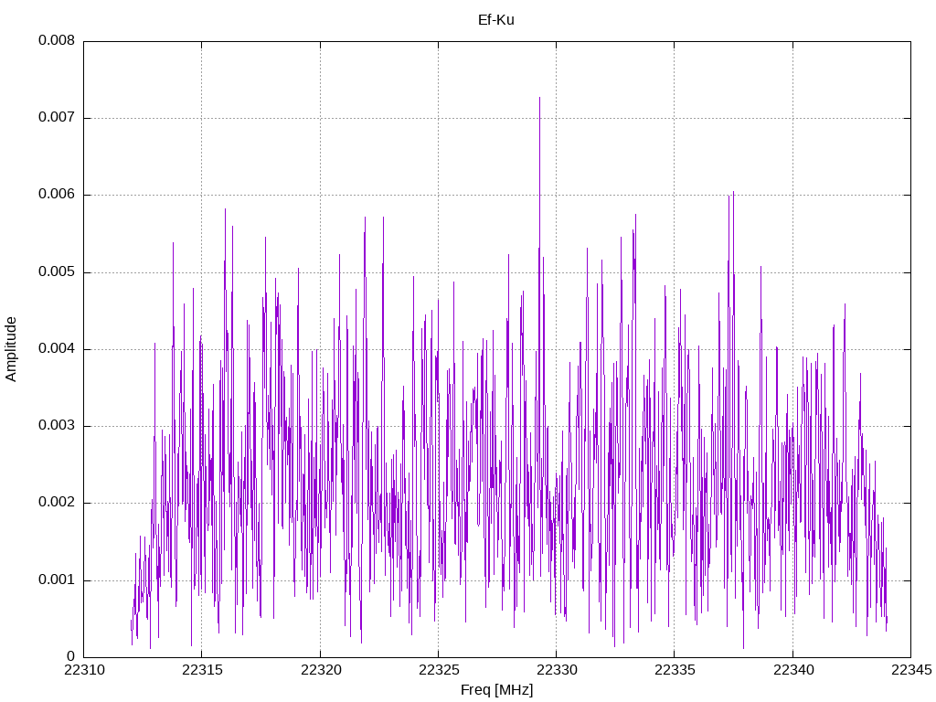Click the plot title 'Ef-Ku'
This screenshot has height=702, width=936.
(x=496, y=20)
